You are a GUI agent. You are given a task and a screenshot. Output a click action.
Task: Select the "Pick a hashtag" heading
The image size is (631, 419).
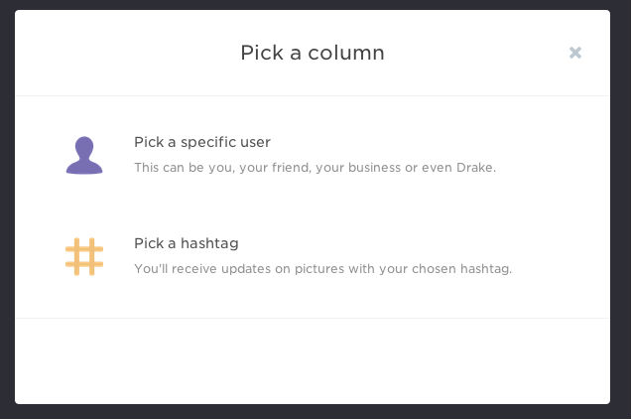point(187,243)
